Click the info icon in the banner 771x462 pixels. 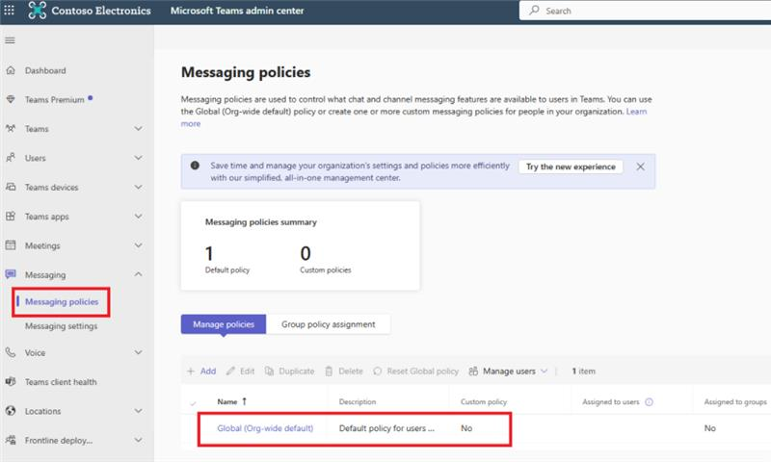[195, 166]
